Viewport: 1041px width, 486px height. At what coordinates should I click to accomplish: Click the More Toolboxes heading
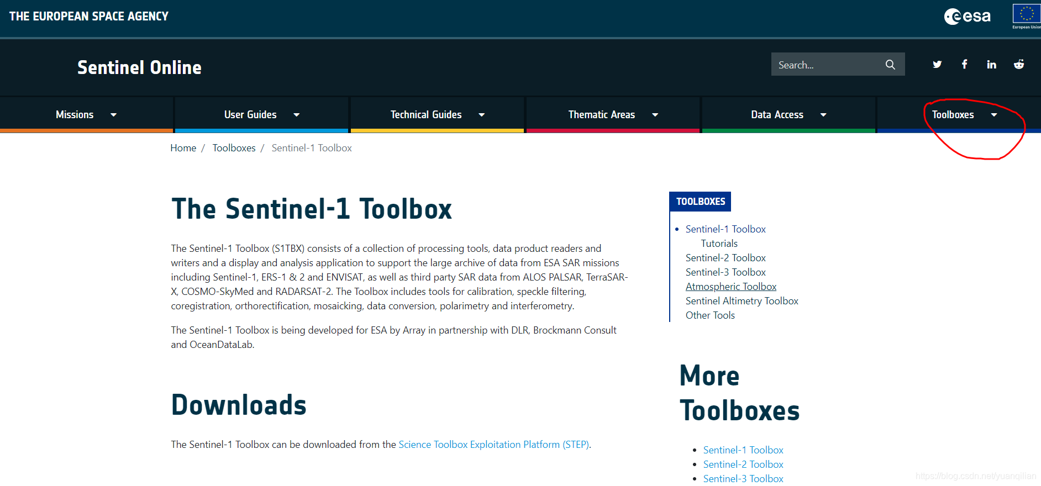739,393
